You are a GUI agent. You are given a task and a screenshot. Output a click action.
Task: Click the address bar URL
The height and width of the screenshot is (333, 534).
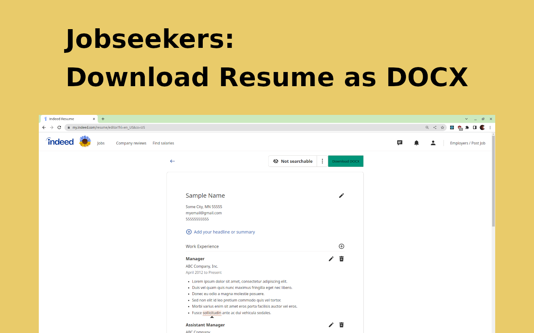pyautogui.click(x=108, y=127)
